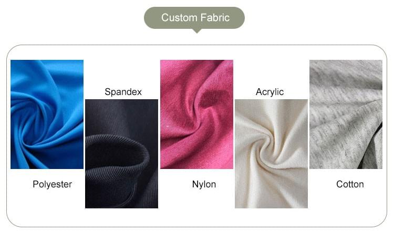Click the Spandex label
This screenshot has height=232, width=394.
click(123, 92)
